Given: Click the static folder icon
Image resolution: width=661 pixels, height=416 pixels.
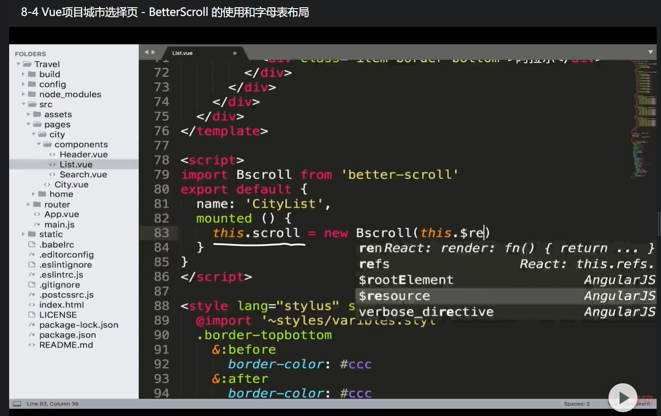Looking at the screenshot, I should coord(32,234).
